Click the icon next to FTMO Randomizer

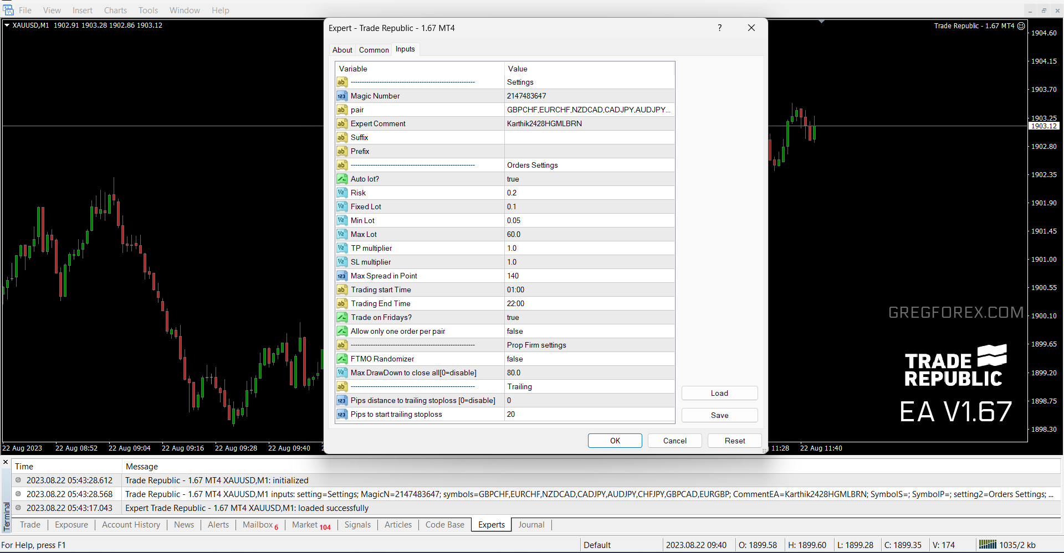[x=342, y=359]
